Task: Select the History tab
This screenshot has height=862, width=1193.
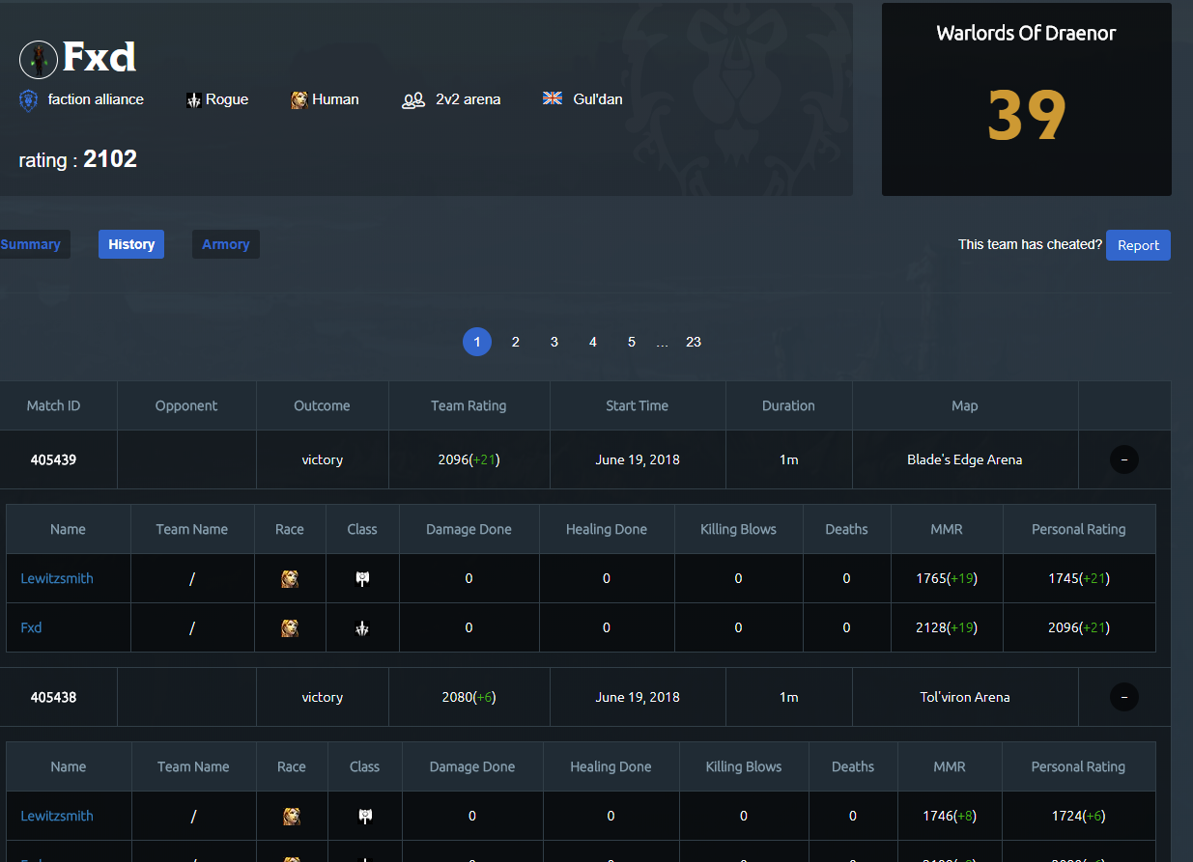Action: pyautogui.click(x=131, y=244)
